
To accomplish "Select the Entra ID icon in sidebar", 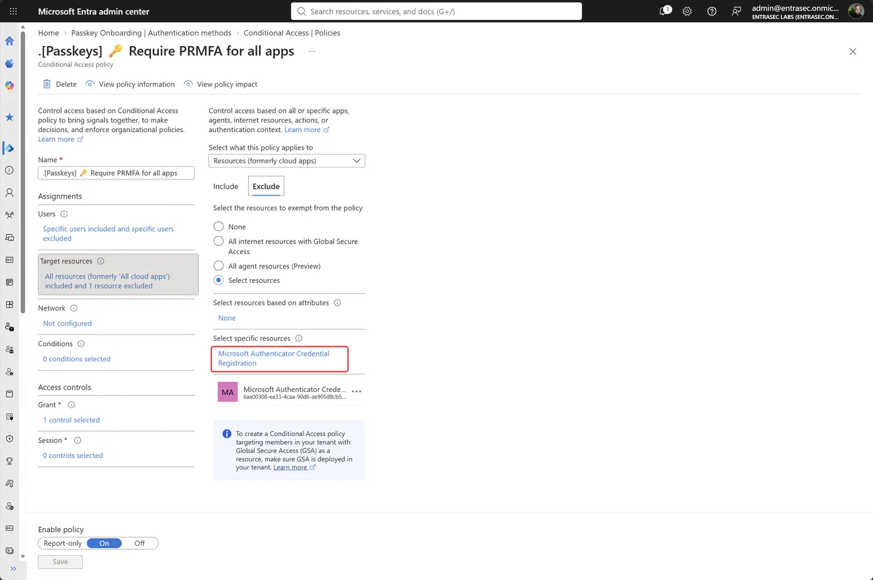I will (9, 148).
